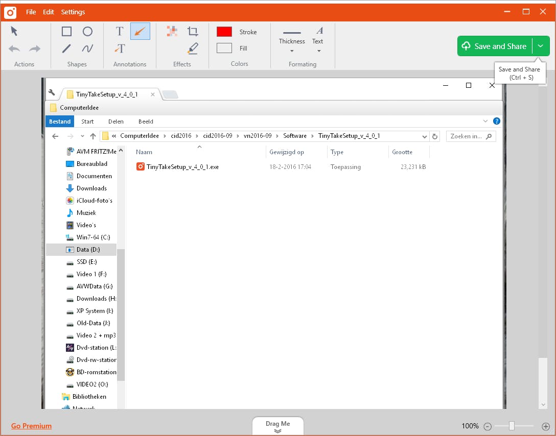Image resolution: width=556 pixels, height=436 pixels.
Task: Select the arrow annotation tool
Action: [x=140, y=31]
